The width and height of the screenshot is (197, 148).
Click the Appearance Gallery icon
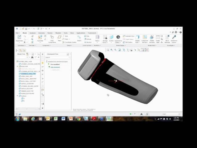pos(118,38)
